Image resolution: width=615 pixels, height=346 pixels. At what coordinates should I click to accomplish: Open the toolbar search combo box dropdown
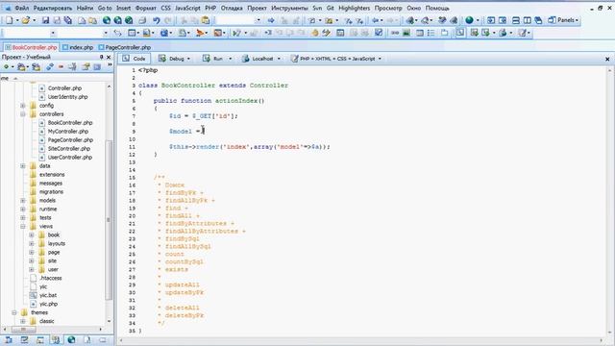[258, 20]
